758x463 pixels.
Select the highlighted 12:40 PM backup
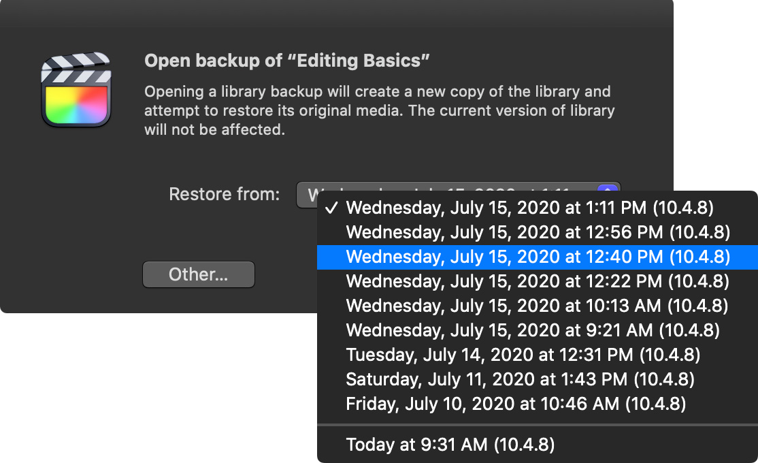coord(537,257)
